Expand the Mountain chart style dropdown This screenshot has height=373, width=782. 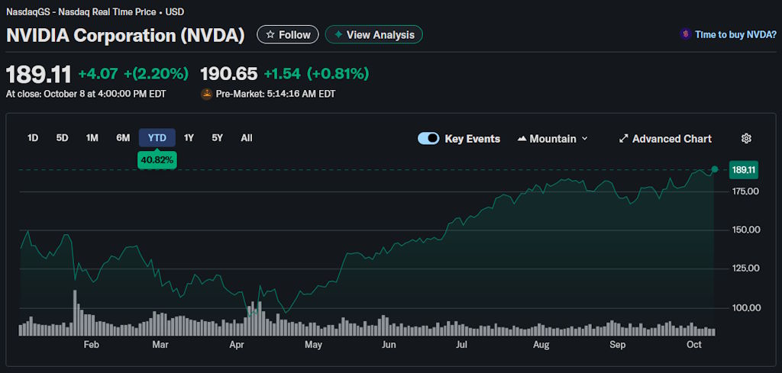click(584, 139)
